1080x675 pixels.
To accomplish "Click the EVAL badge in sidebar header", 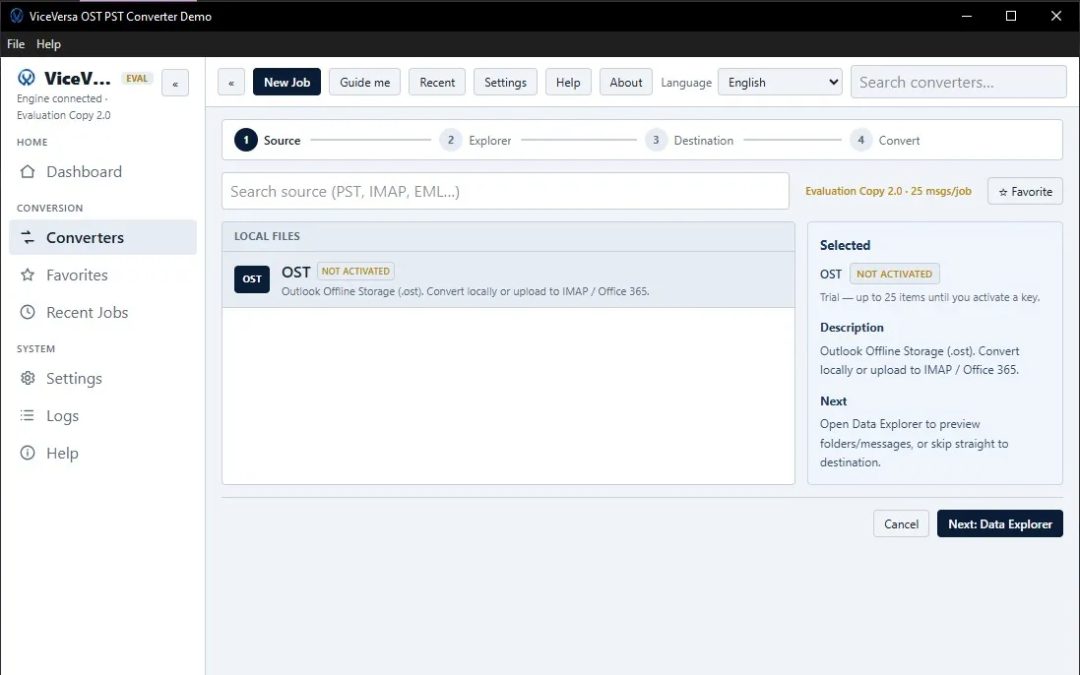I will pos(137,79).
